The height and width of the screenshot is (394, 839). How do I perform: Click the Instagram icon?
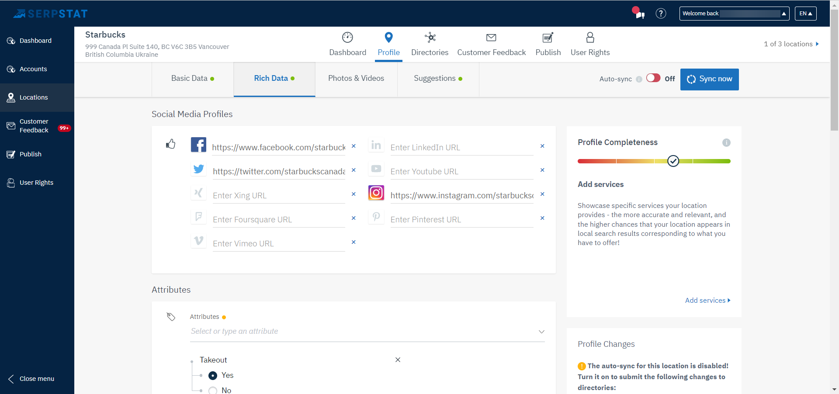click(376, 193)
